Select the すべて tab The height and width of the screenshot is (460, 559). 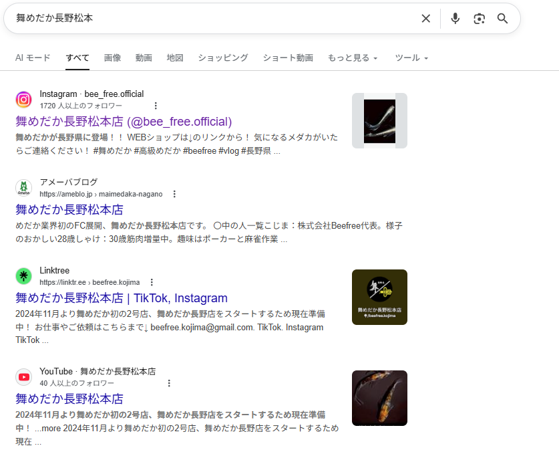point(77,57)
